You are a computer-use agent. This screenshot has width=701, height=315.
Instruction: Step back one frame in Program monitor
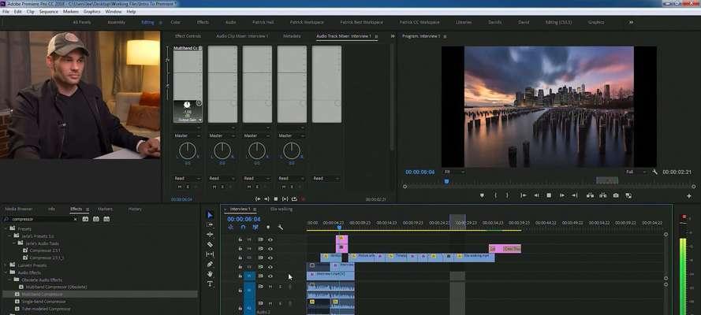pyautogui.click(x=536, y=195)
